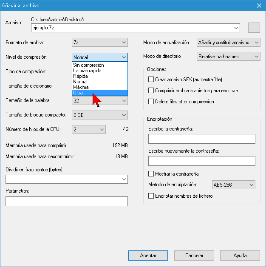Select the highlighted Ultra option
266x267 pixels.
tap(100, 93)
